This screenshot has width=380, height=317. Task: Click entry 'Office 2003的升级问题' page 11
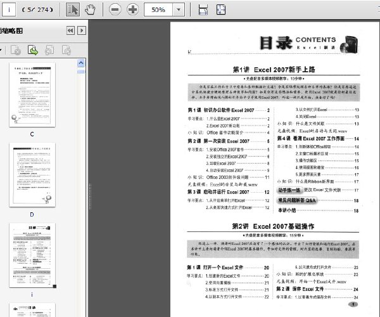tap(229, 178)
